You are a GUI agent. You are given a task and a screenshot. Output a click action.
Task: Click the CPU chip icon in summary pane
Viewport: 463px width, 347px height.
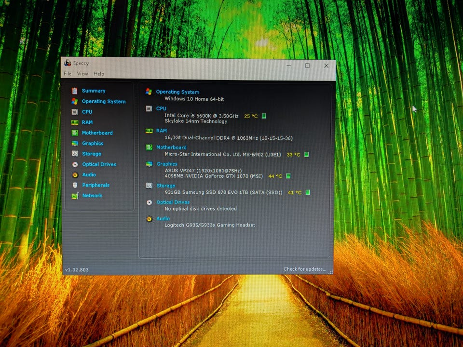coord(149,108)
